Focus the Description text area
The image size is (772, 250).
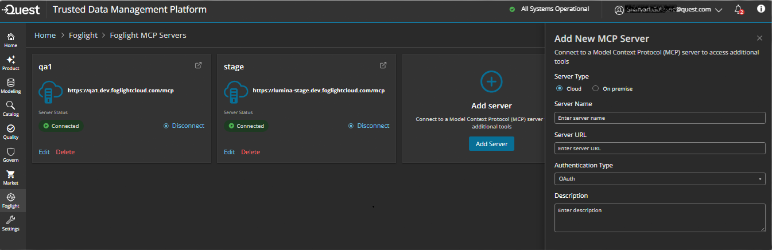(x=660, y=218)
